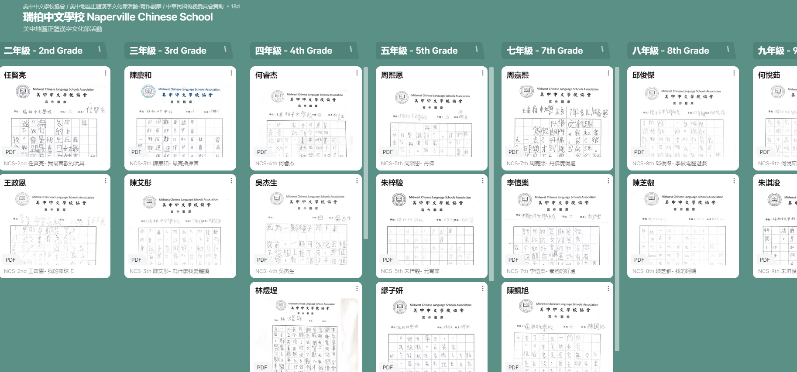Screen dimensions: 797x372
Task: Click caption NCS-7th 李愷樂- 養狗的好處
Action: point(541,271)
